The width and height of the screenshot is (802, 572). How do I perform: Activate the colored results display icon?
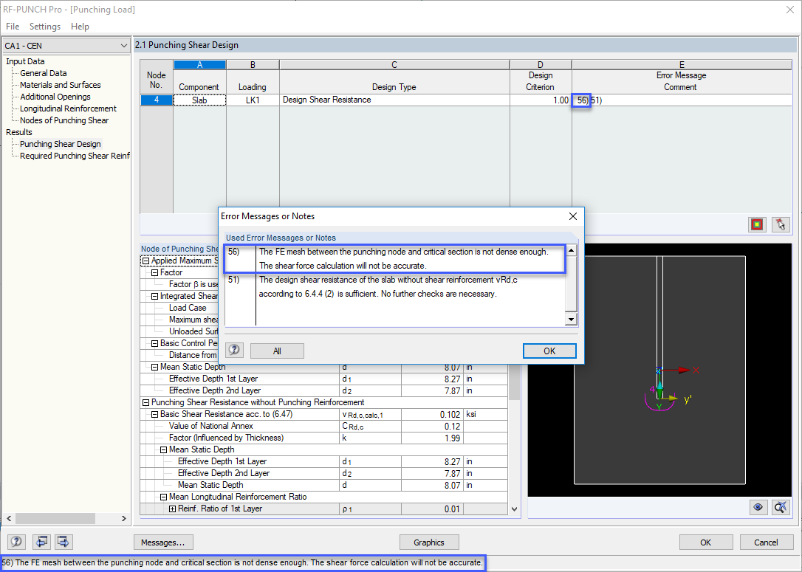757,224
